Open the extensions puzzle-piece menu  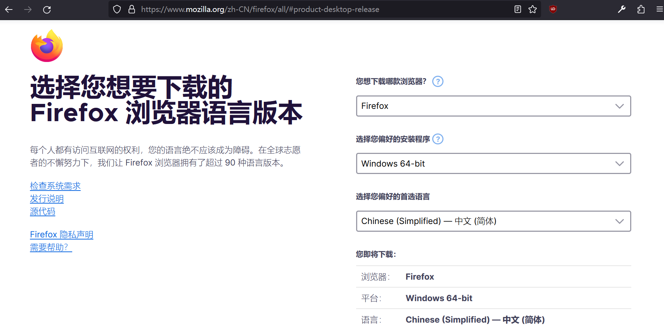641,10
